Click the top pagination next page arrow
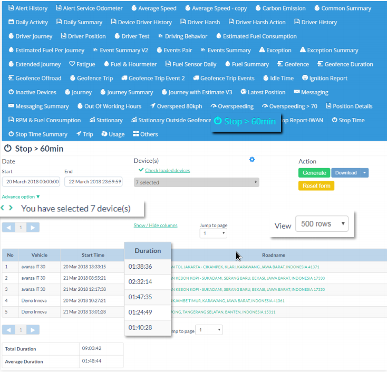Image resolution: width=387 pixels, height=372 pixels. [33, 227]
